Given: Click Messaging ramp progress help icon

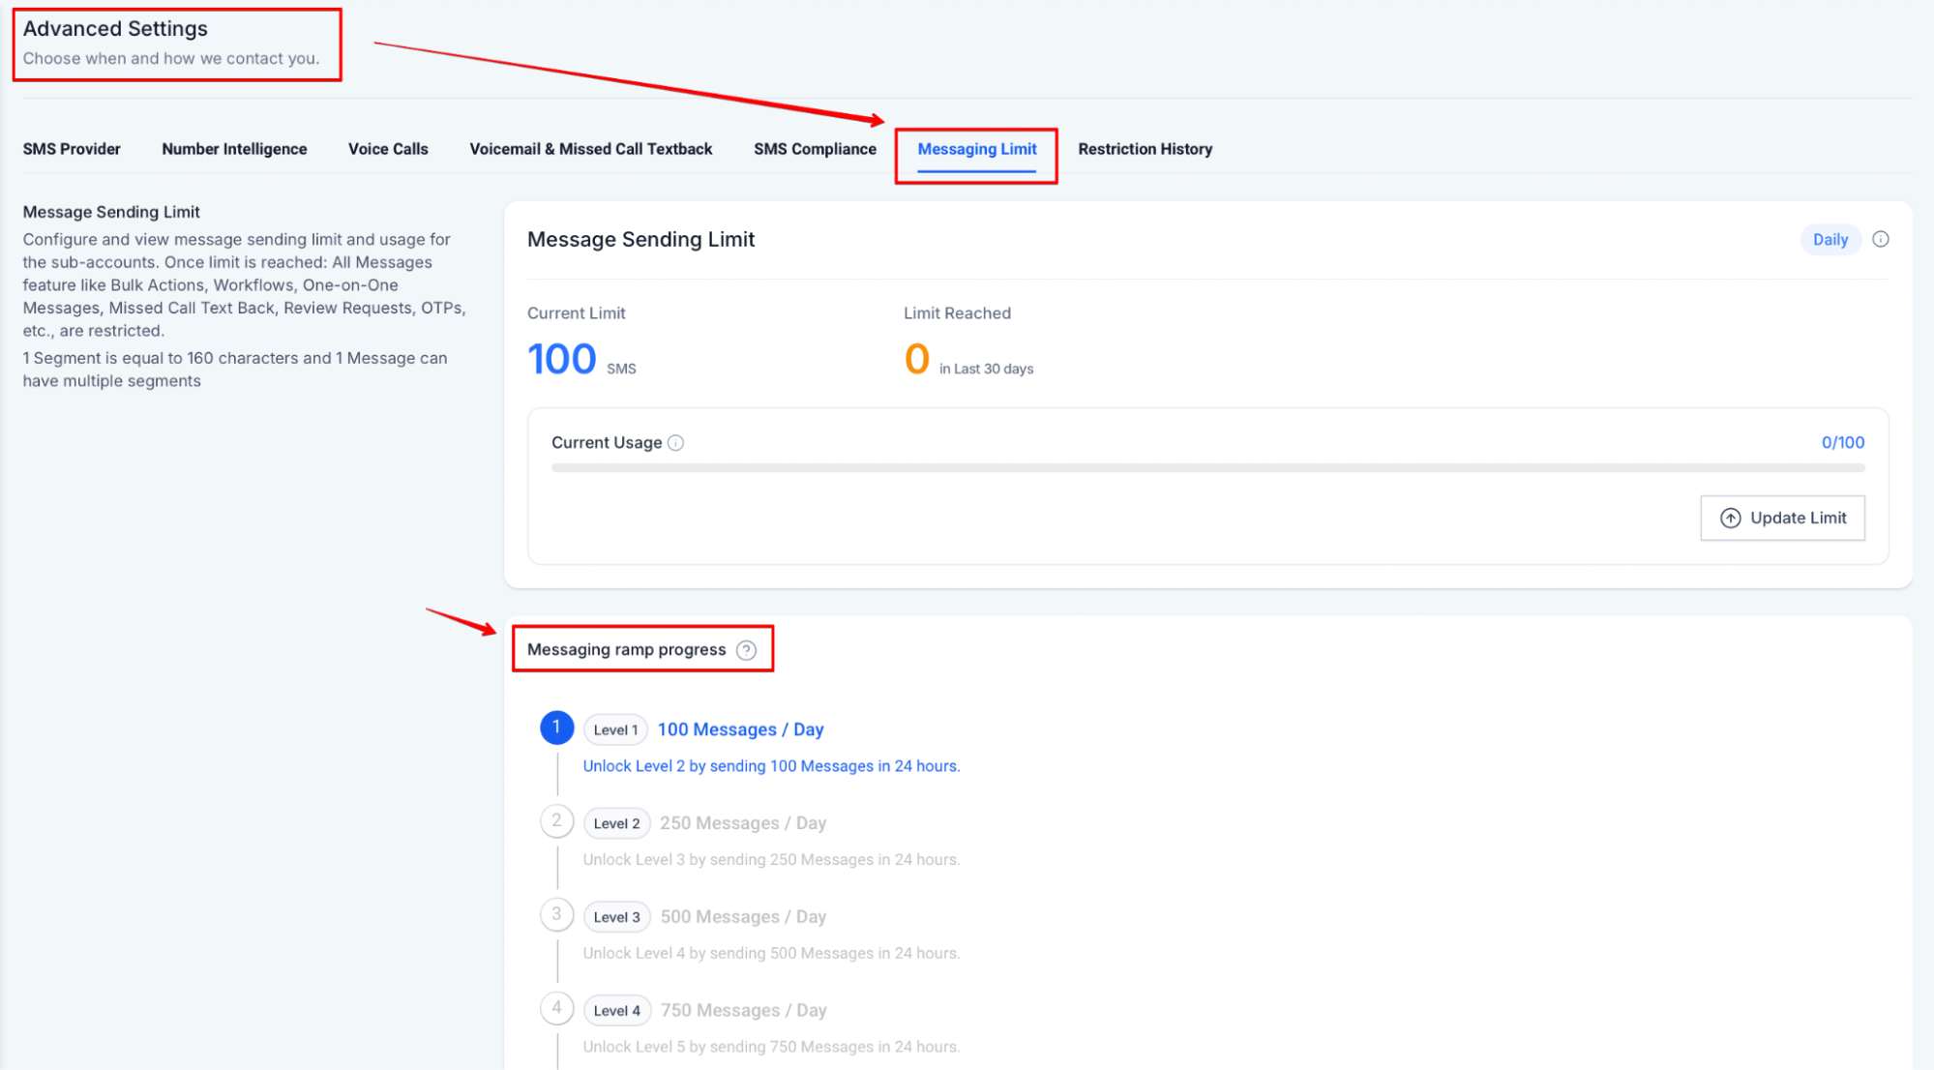Looking at the screenshot, I should 746,650.
